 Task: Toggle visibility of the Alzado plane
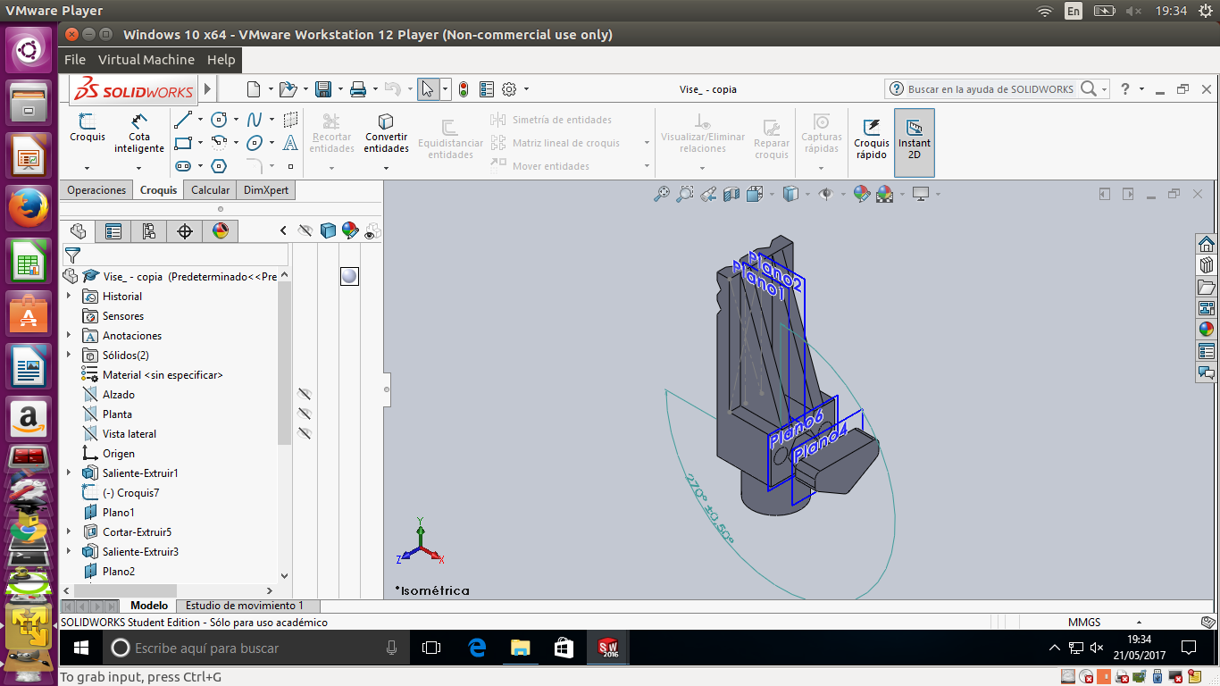click(305, 394)
